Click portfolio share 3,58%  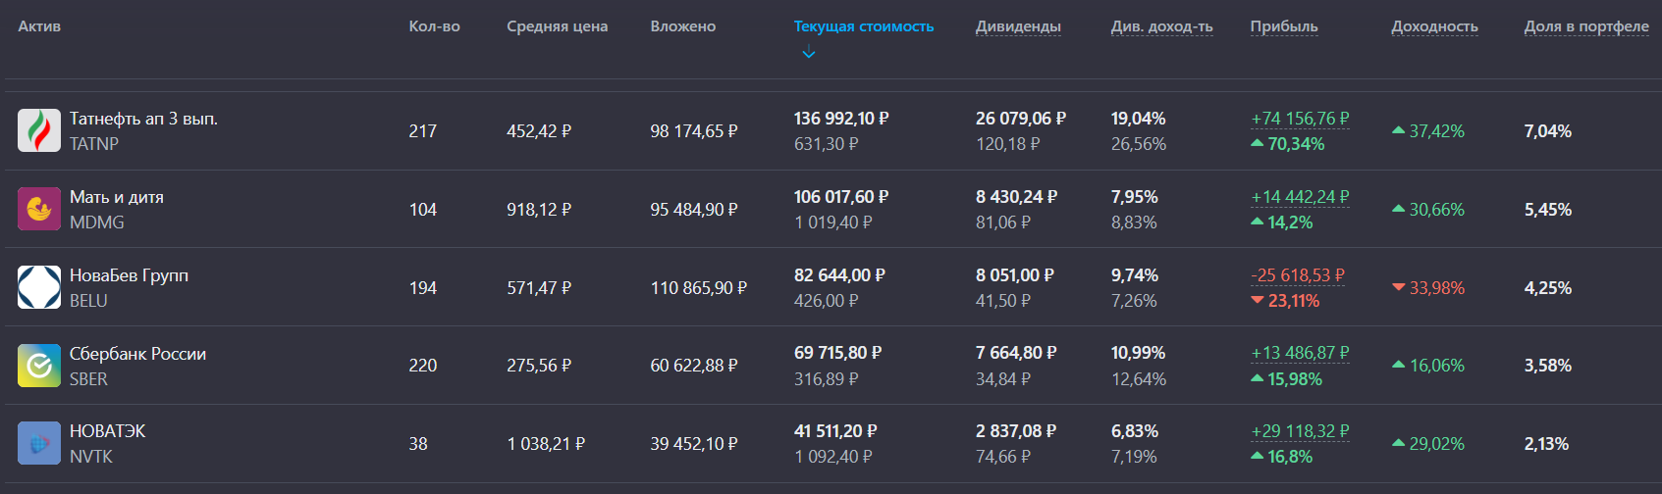click(1548, 366)
